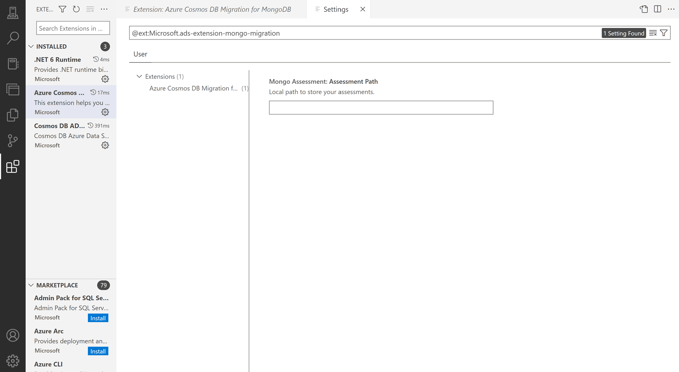
Task: Collapse the MARKETPLACE section
Action: pyautogui.click(x=31, y=285)
